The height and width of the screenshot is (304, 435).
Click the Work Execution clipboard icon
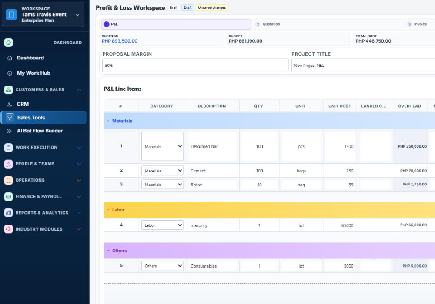(9, 148)
